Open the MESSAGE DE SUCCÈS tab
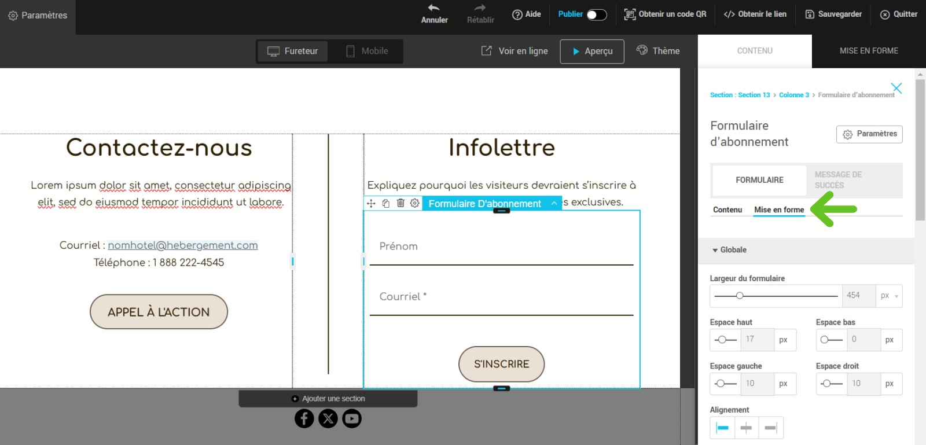The height and width of the screenshot is (445, 926). point(839,180)
